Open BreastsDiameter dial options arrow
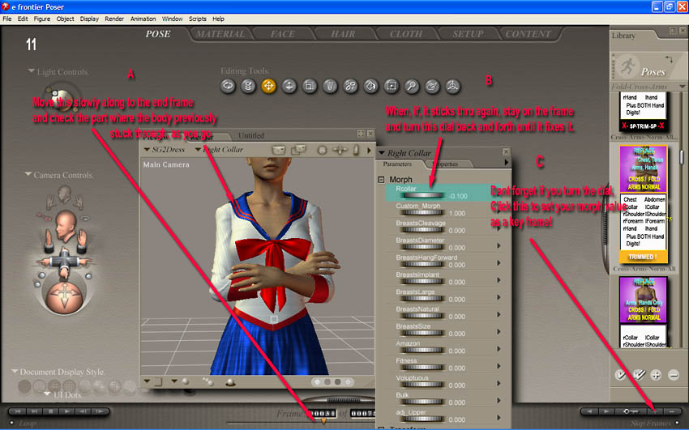This screenshot has width=689, height=430. [x=499, y=245]
